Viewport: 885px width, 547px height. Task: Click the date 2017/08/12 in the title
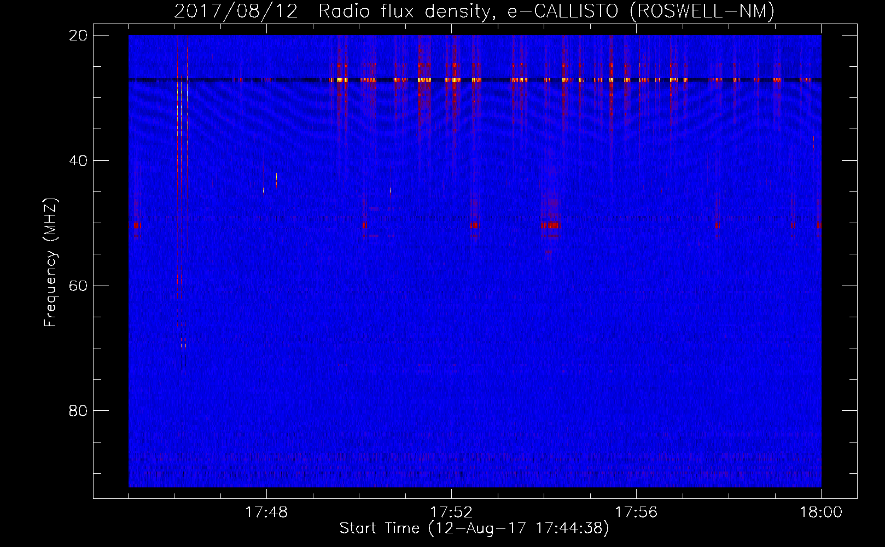tap(236, 11)
